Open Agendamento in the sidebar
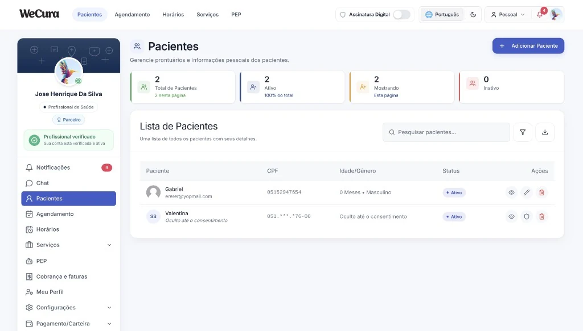 [68, 214]
